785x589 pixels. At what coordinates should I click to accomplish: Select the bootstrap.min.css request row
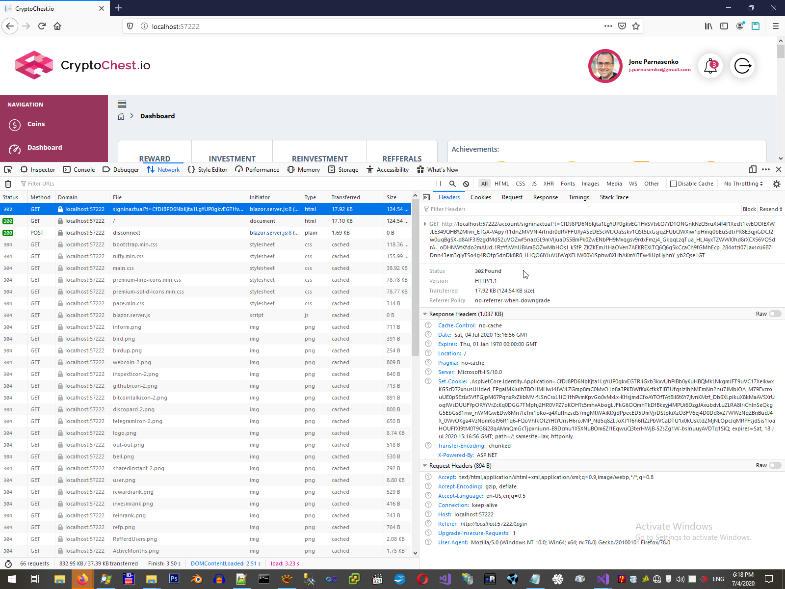[206, 244]
